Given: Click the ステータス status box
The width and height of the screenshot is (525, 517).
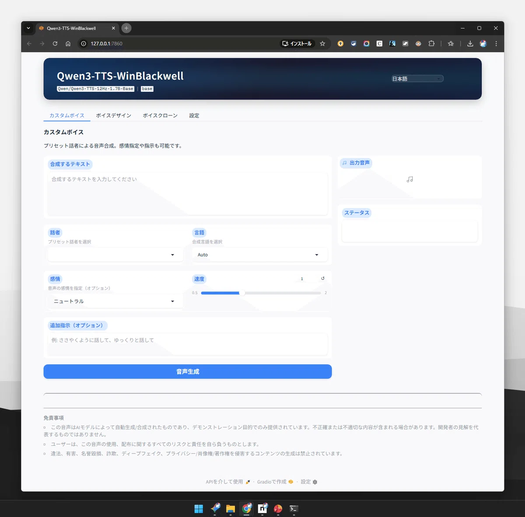Looking at the screenshot, I should click(x=409, y=231).
